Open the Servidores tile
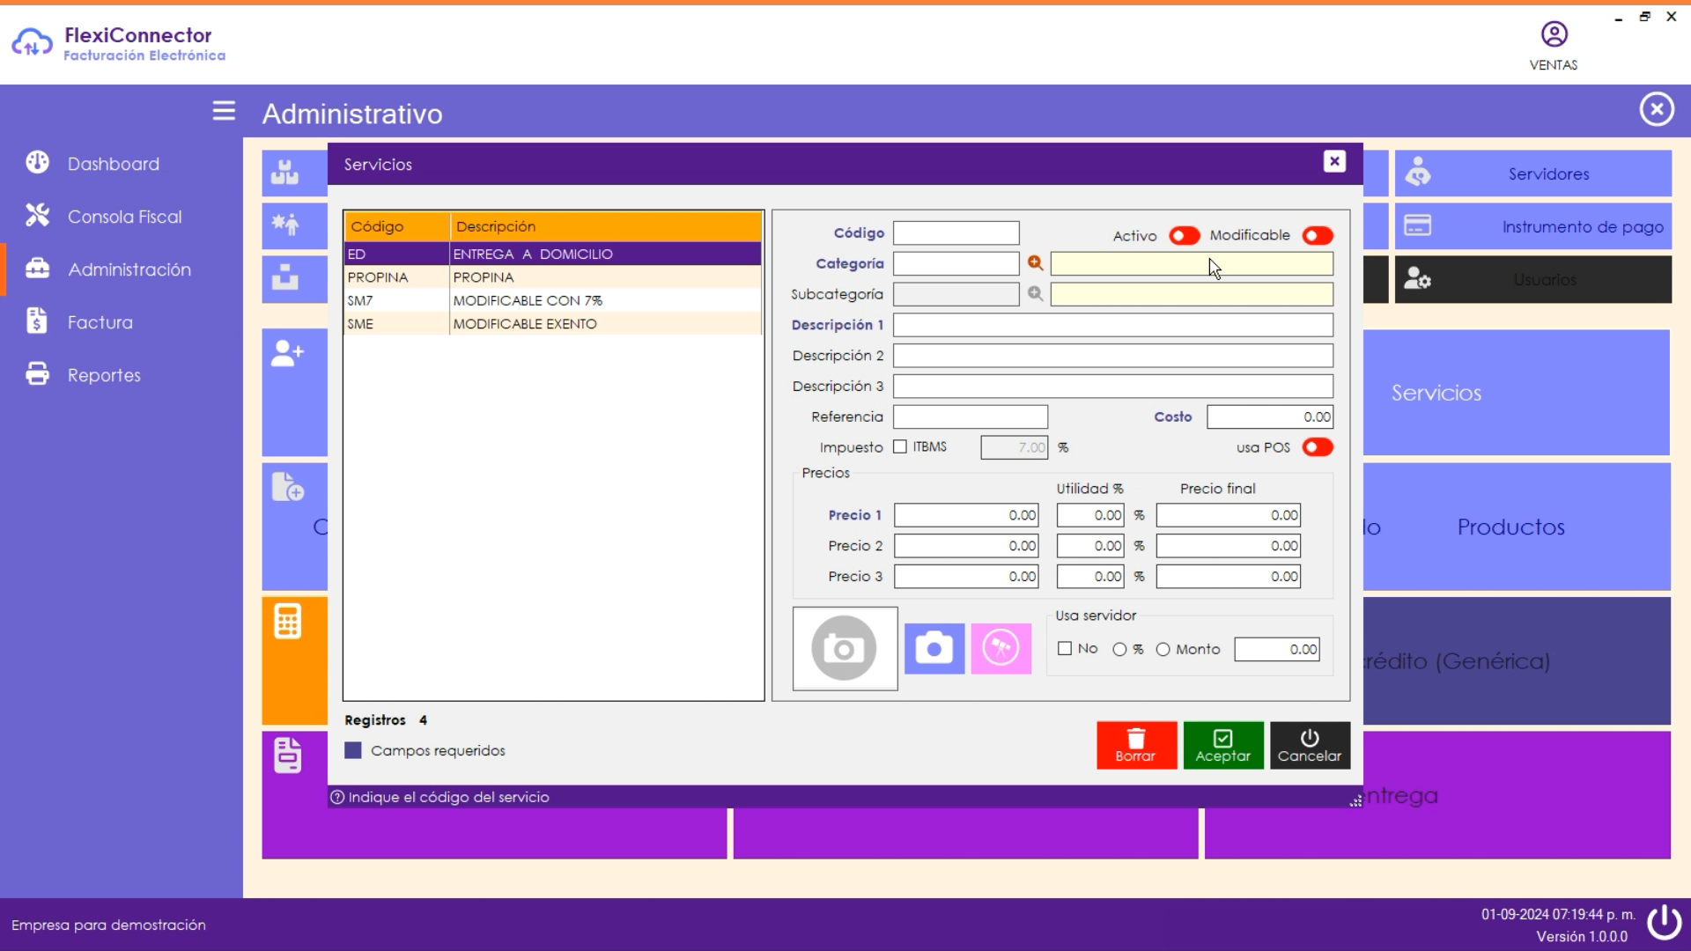The height and width of the screenshot is (951, 1691). (1532, 173)
